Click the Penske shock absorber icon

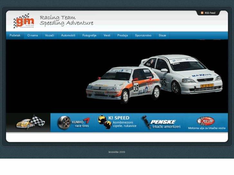(x=146, y=122)
